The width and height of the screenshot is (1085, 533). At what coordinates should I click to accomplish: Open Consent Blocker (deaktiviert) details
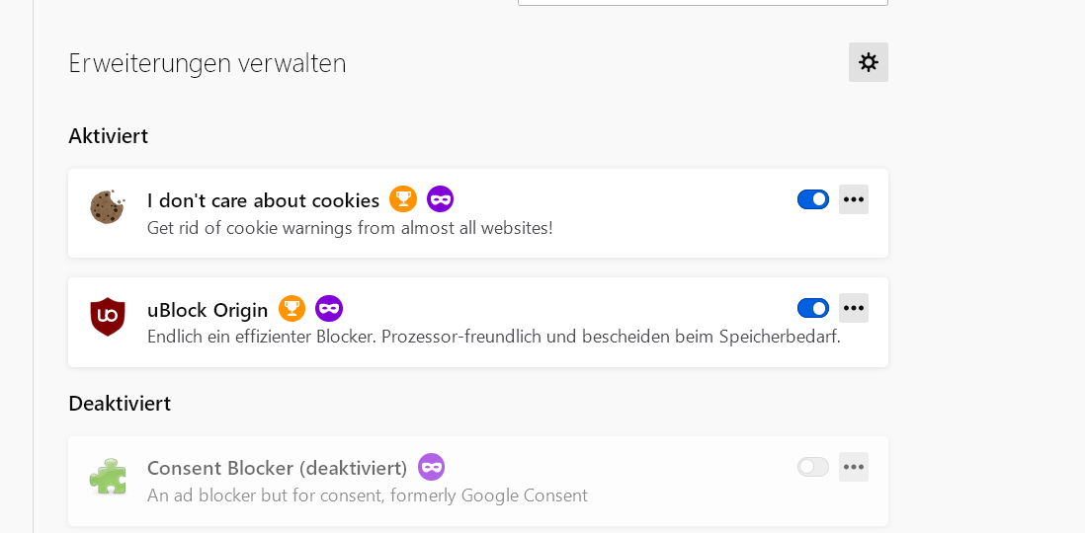tap(277, 468)
